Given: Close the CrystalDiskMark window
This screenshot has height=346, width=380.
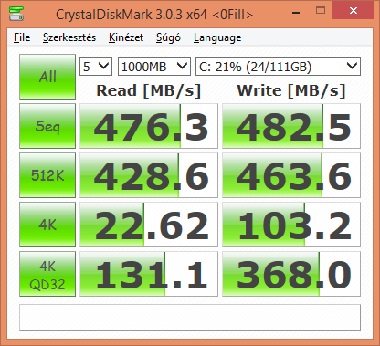Looking at the screenshot, I should pyautogui.click(x=354, y=11).
